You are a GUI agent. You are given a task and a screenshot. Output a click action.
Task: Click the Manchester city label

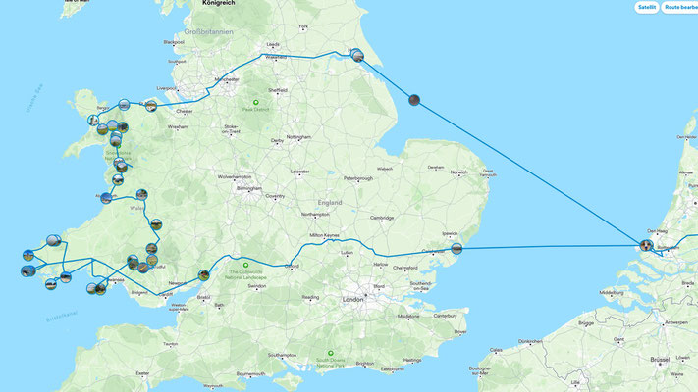pos(227,79)
